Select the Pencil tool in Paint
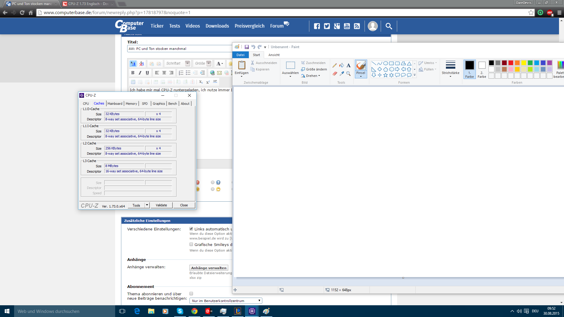The image size is (564, 317). point(335,65)
